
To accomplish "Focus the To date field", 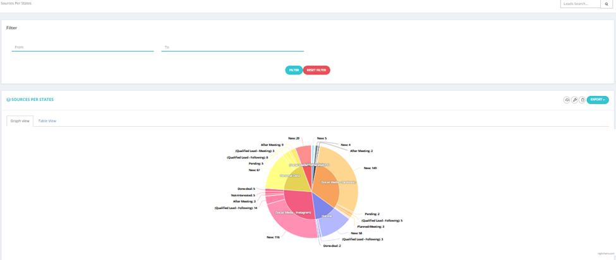I will point(233,47).
